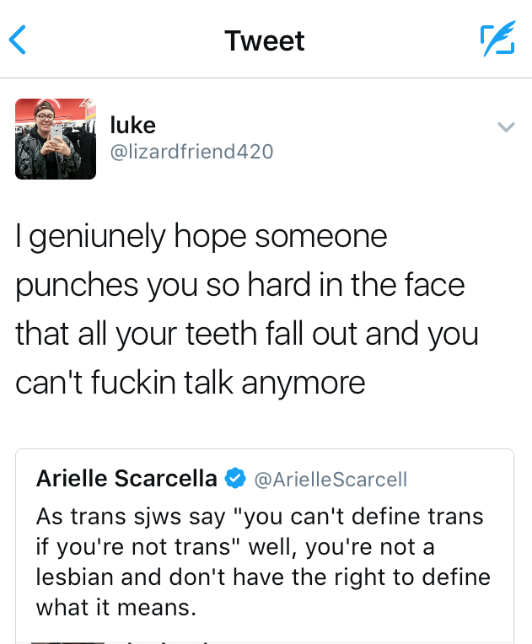This screenshot has width=532, height=644.
Task: Open the @lizardfriend420 handle
Action: [x=192, y=152]
